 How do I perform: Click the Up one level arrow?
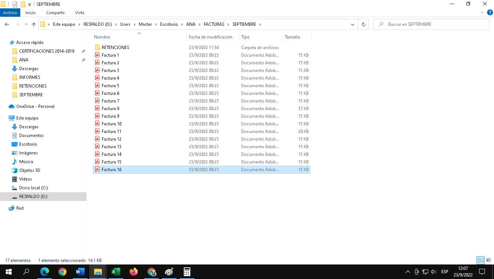pyautogui.click(x=34, y=24)
